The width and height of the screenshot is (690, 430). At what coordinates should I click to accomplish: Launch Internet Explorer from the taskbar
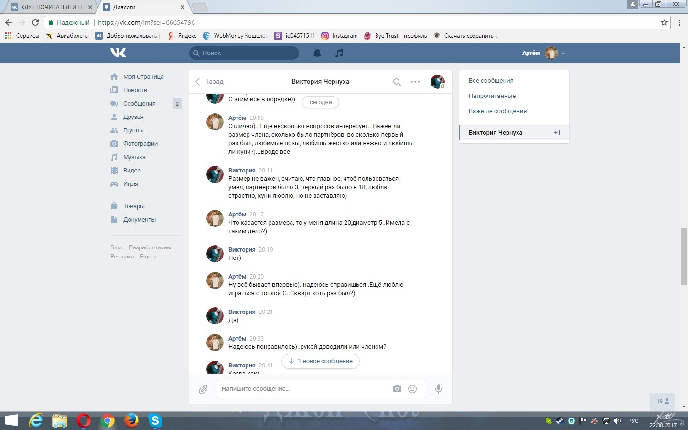point(36,421)
